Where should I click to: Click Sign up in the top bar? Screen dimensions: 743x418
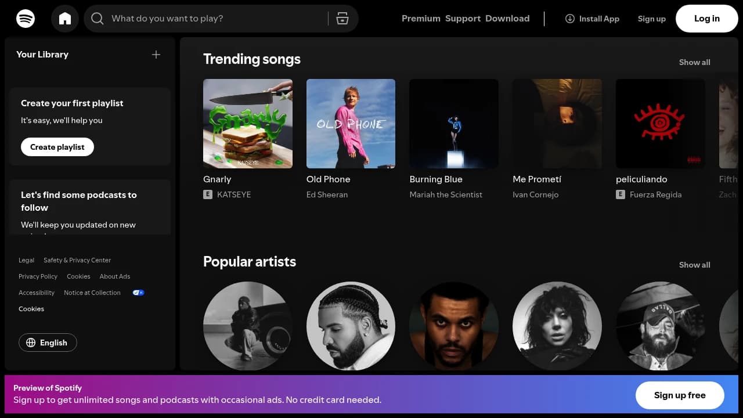(652, 19)
